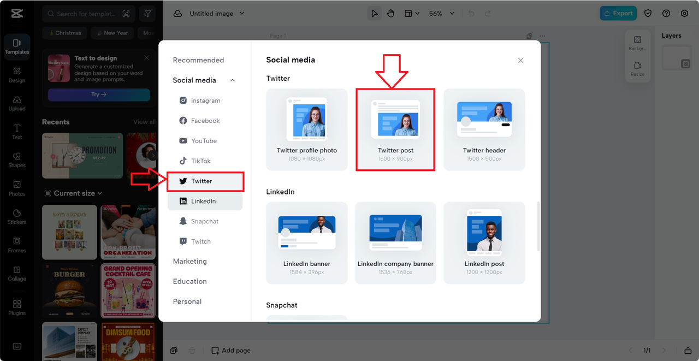Open the Personal category

[187, 301]
